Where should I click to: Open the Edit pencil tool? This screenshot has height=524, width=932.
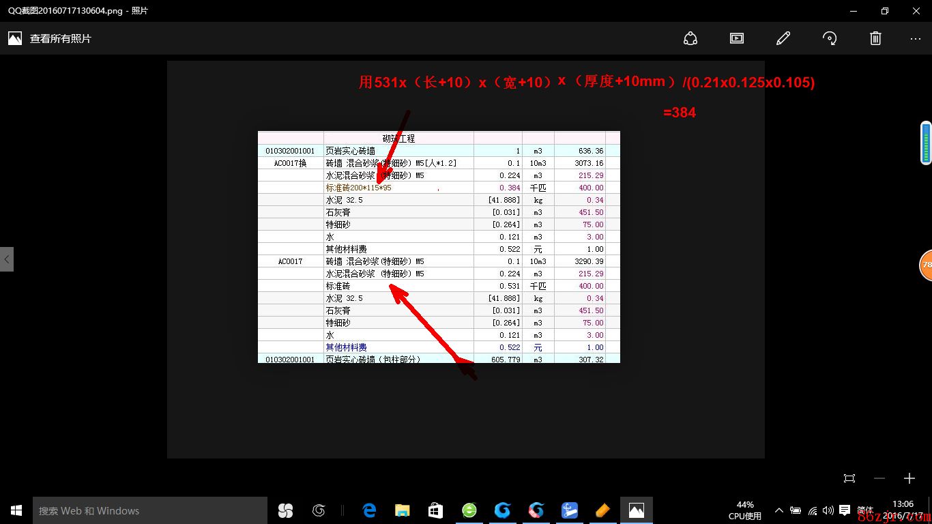pos(783,38)
